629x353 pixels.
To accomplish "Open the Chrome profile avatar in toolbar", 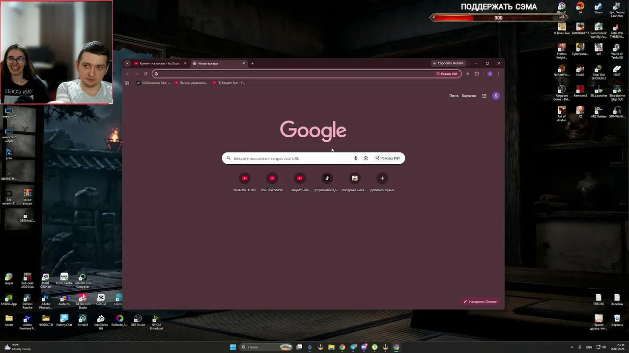I will 489,74.
